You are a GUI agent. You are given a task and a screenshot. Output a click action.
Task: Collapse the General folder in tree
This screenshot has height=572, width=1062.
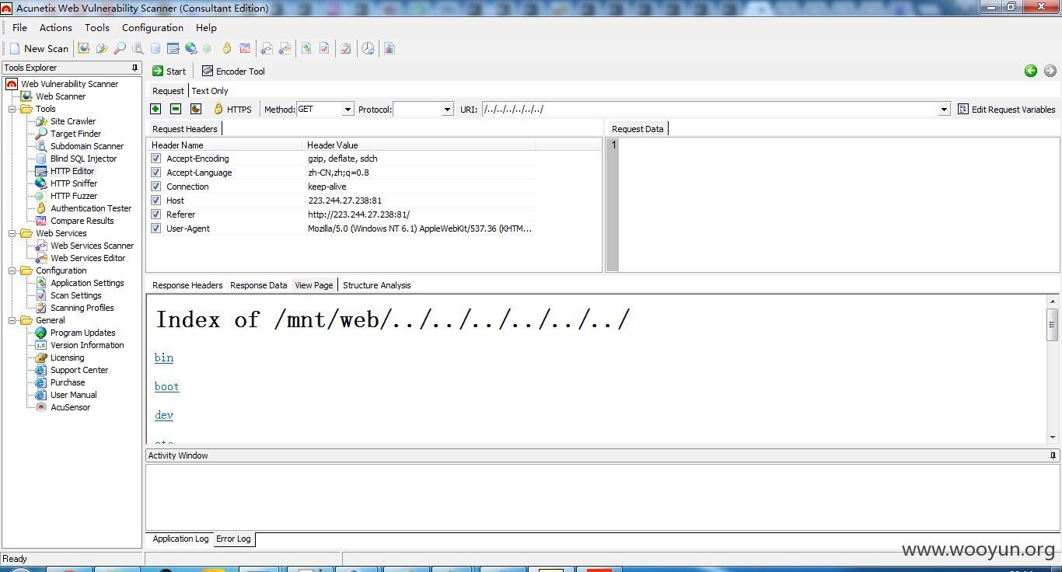(x=12, y=320)
